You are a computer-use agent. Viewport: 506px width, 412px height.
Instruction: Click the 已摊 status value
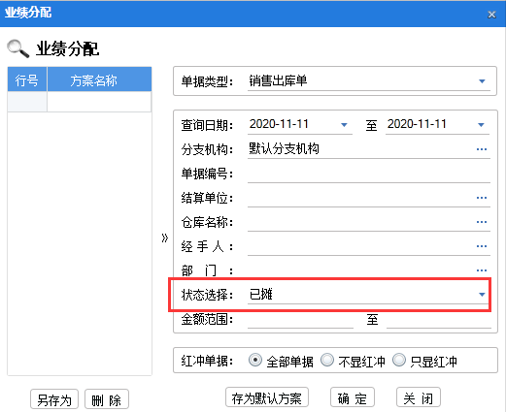tap(261, 294)
